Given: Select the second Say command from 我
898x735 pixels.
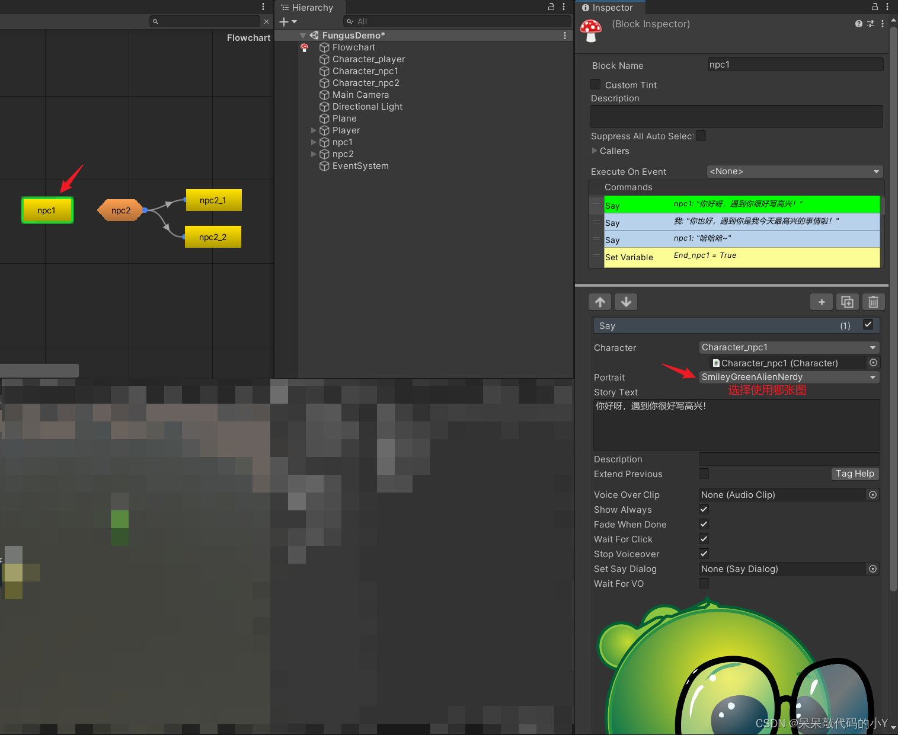Looking at the screenshot, I should click(x=742, y=222).
